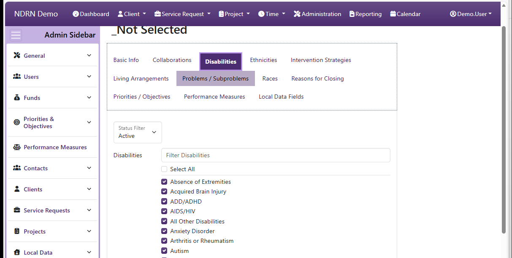Select the Disabilities tab
This screenshot has width=512, height=258.
[221, 62]
